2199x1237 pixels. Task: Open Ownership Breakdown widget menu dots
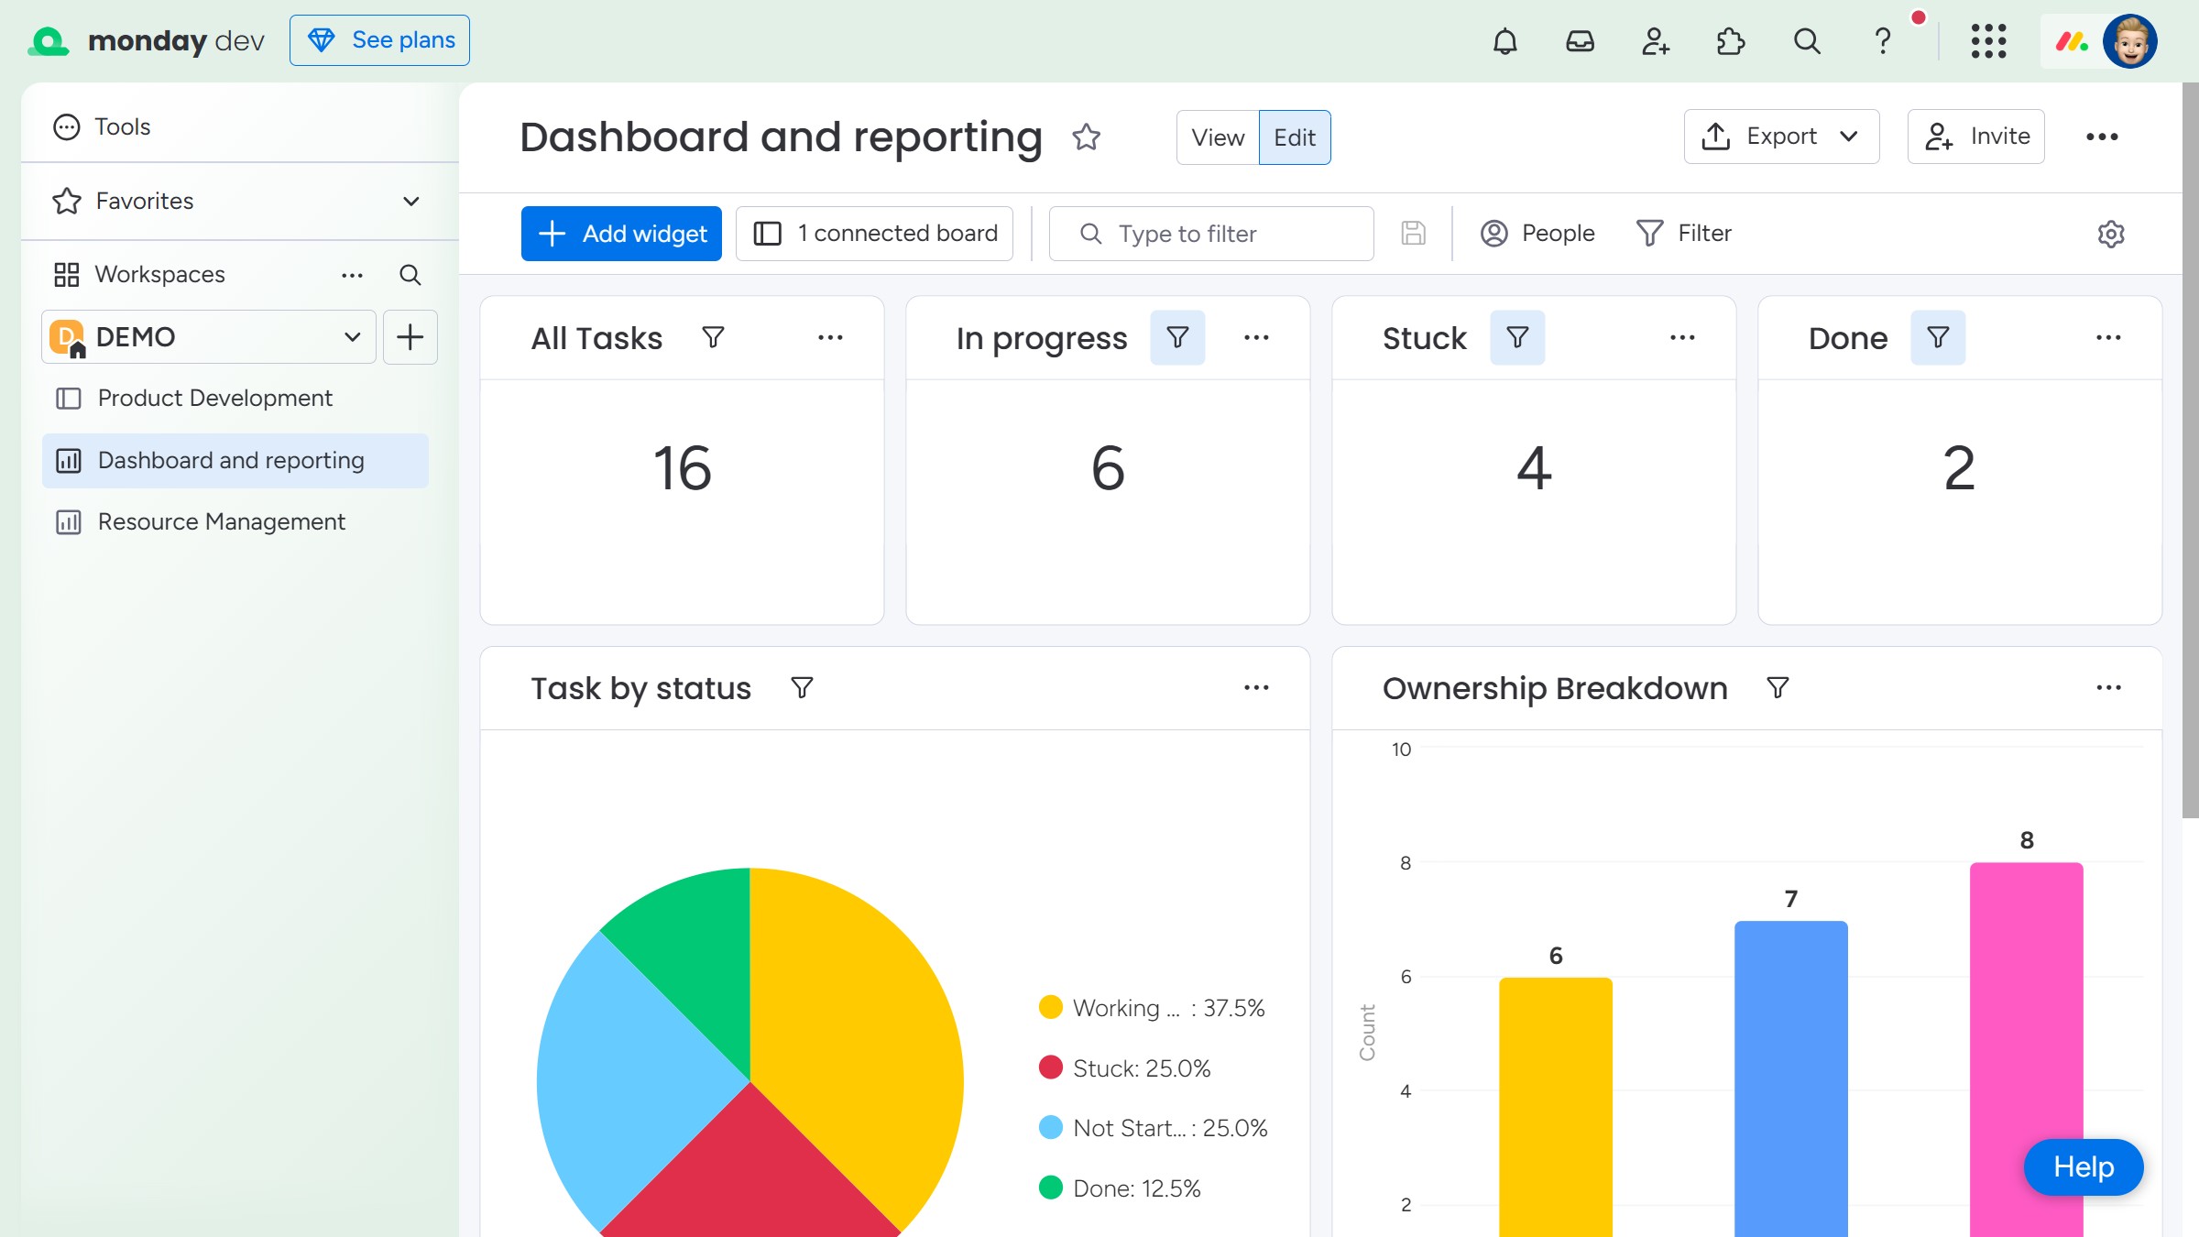click(x=2108, y=688)
